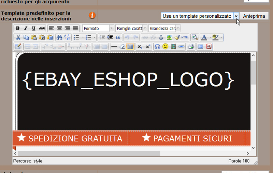Click the SPEDIZIONE GRATUITA banner cell
Viewport: 273px width, 173px height.
tap(70, 138)
